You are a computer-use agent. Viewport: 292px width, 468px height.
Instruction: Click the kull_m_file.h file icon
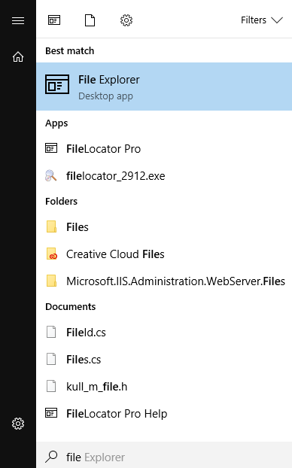(x=51, y=386)
